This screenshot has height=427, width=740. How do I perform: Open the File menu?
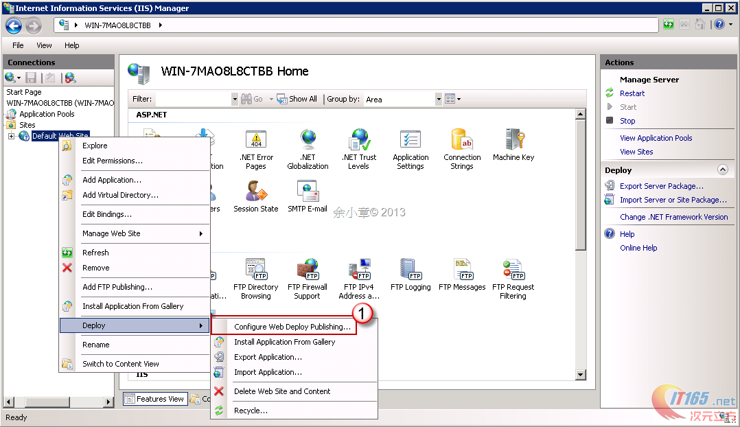(18, 45)
